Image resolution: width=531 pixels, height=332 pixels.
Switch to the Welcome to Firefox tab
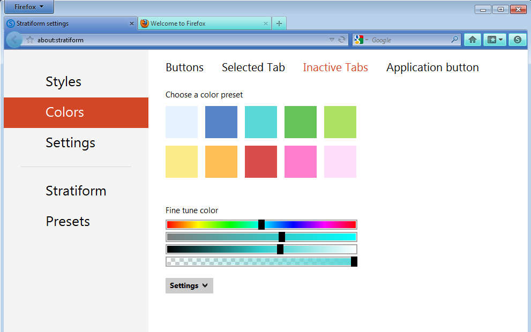[x=204, y=24]
